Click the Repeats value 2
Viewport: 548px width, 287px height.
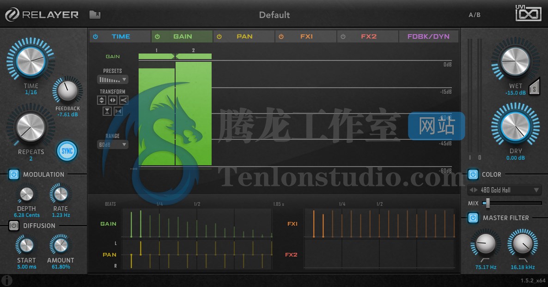(31, 159)
